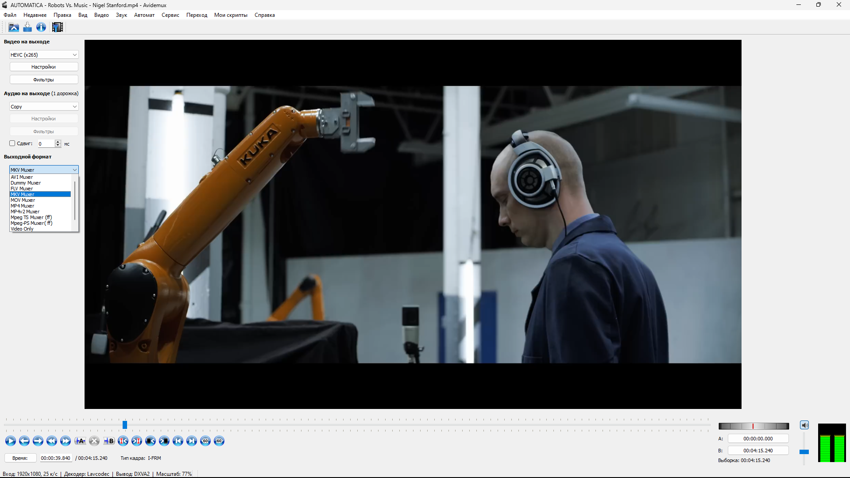
Task: Toggle audio speaker mute icon
Action: coord(804,425)
